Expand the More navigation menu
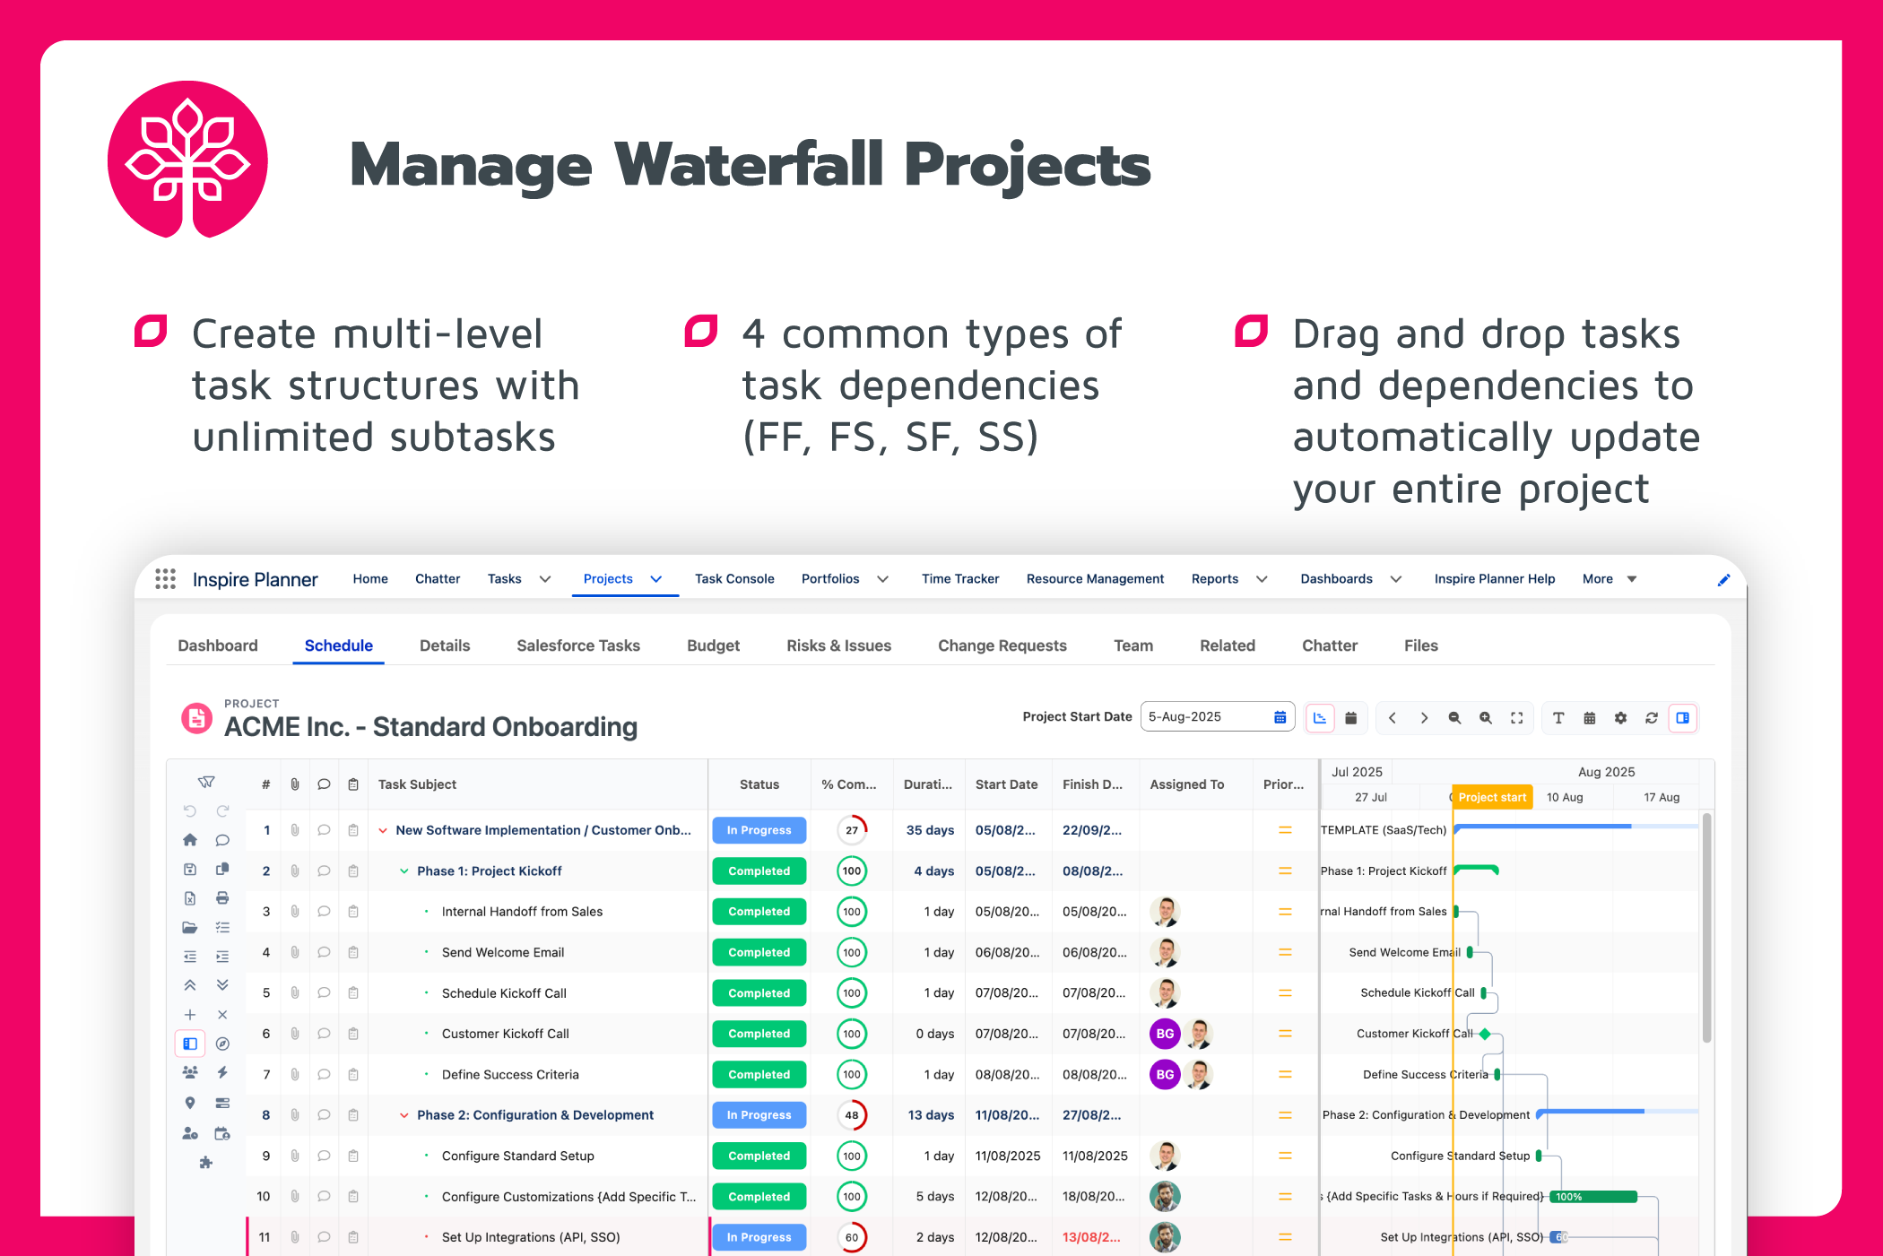The height and width of the screenshot is (1256, 1883). (x=1610, y=579)
